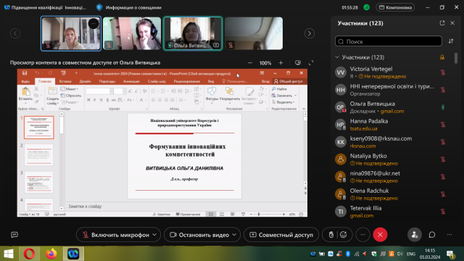Click participant search field
Image resolution: width=464 pixels, height=261 pixels.
point(389,41)
